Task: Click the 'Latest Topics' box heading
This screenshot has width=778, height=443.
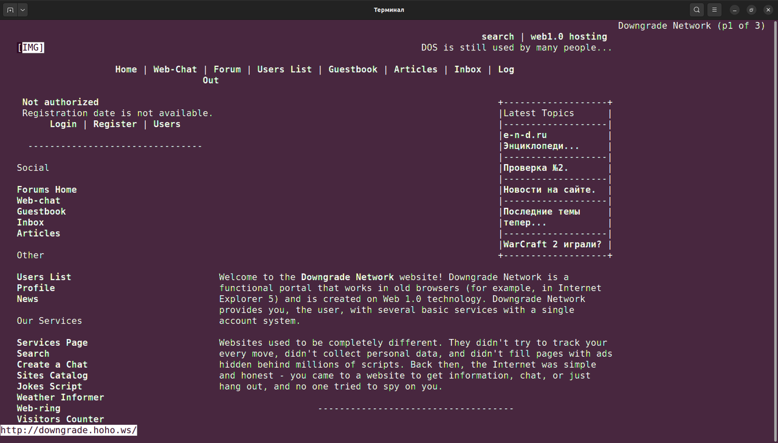Action: (x=539, y=113)
